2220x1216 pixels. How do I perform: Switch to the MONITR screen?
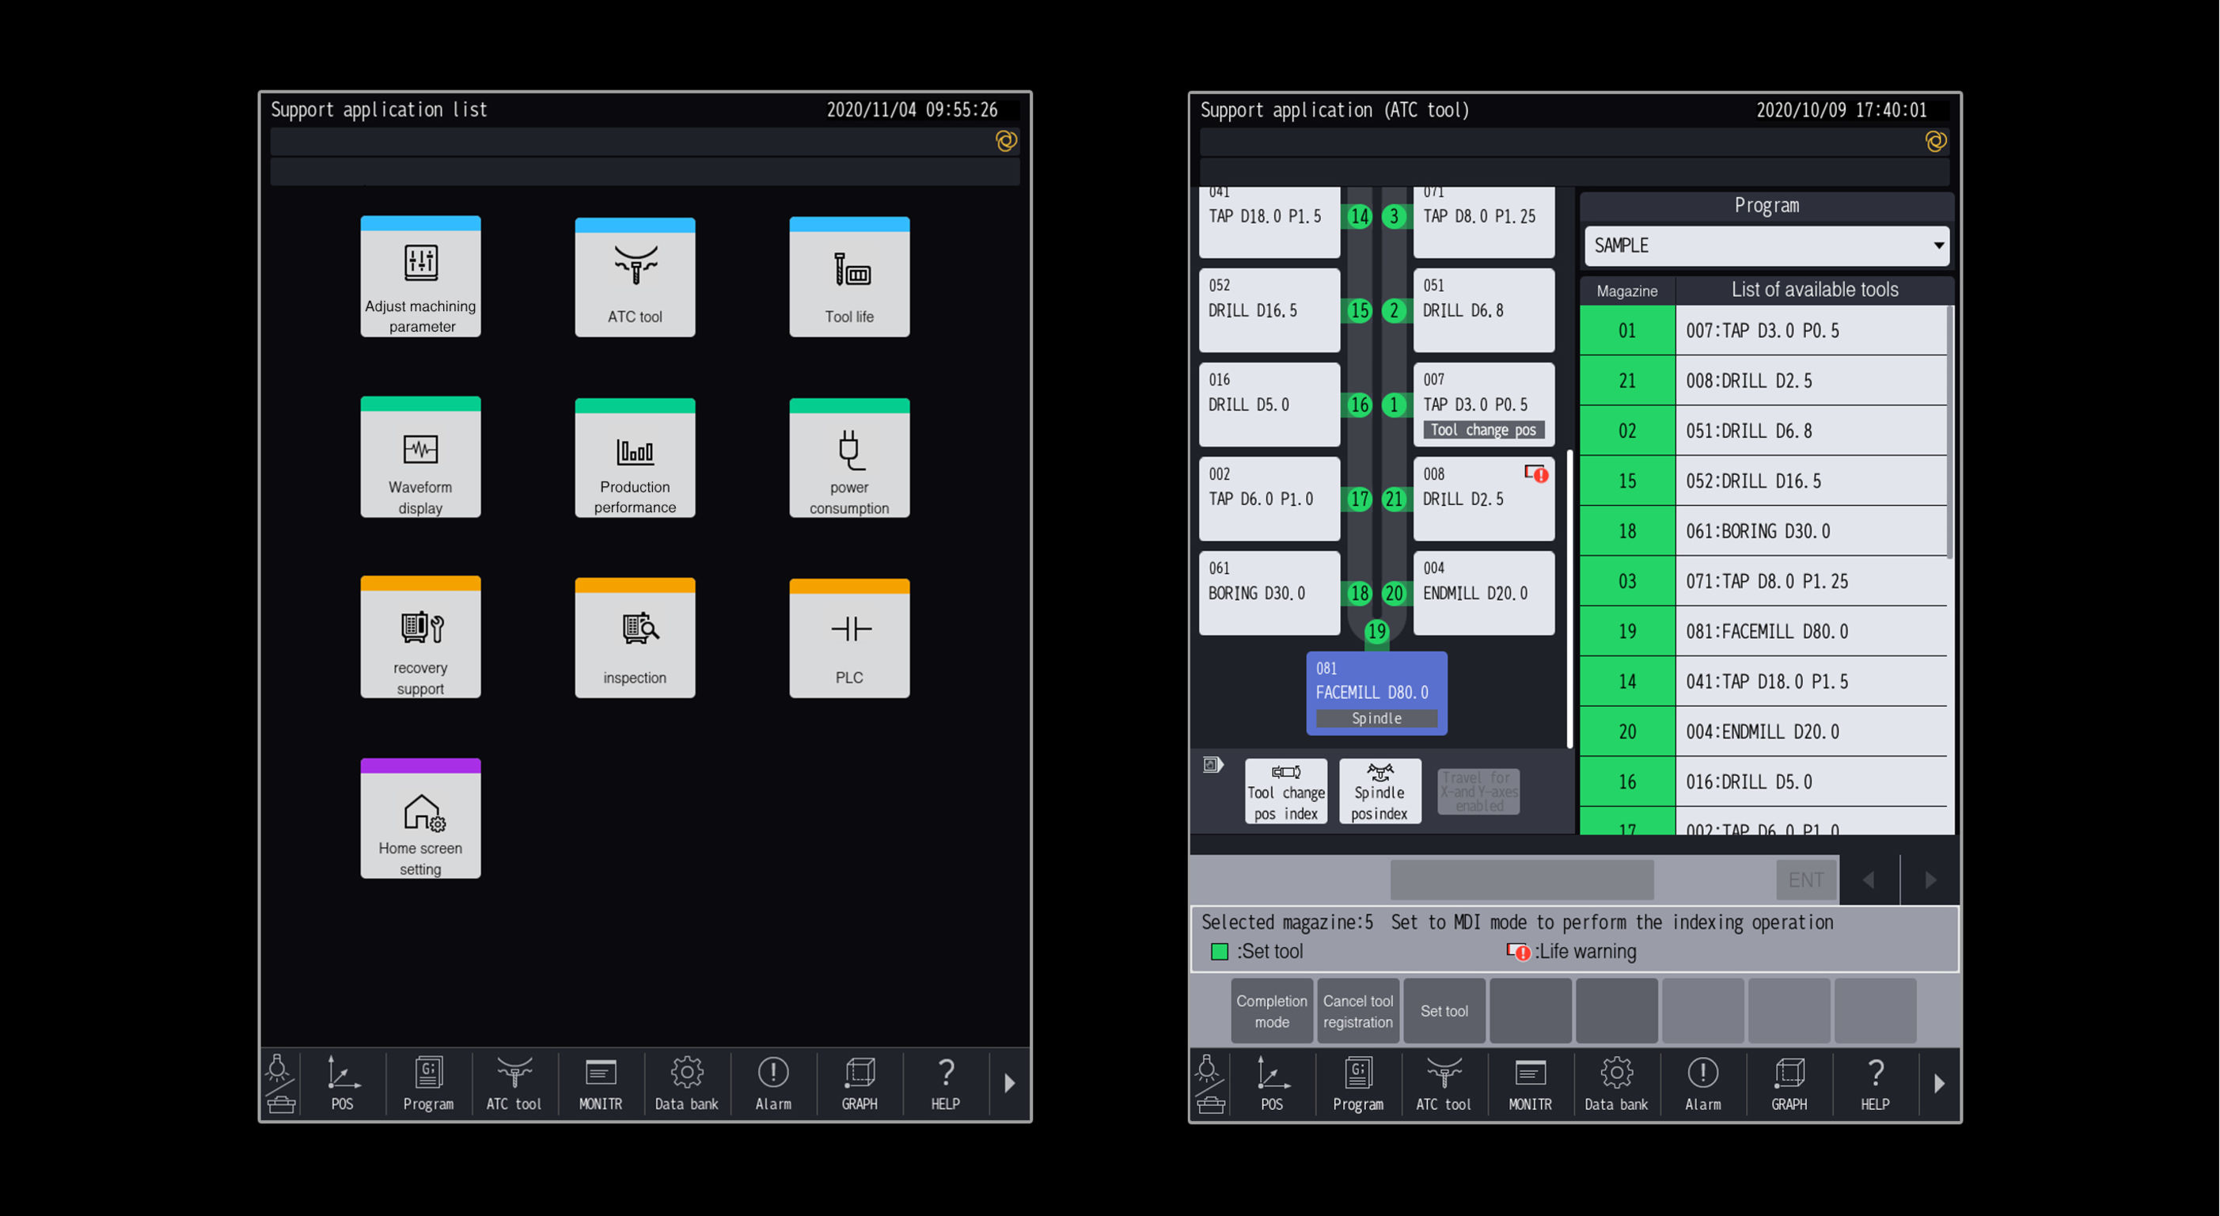[601, 1083]
